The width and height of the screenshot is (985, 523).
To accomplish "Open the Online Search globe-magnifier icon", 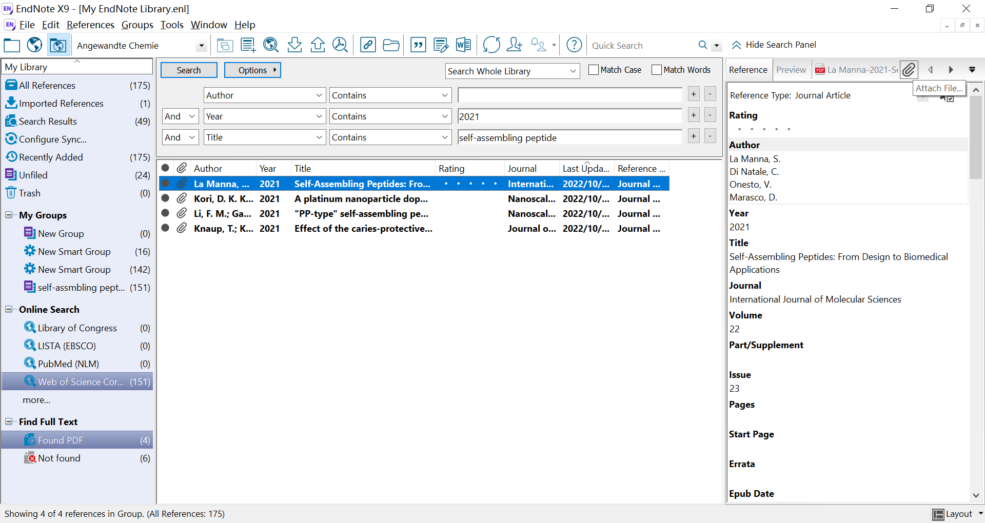I will point(271,45).
